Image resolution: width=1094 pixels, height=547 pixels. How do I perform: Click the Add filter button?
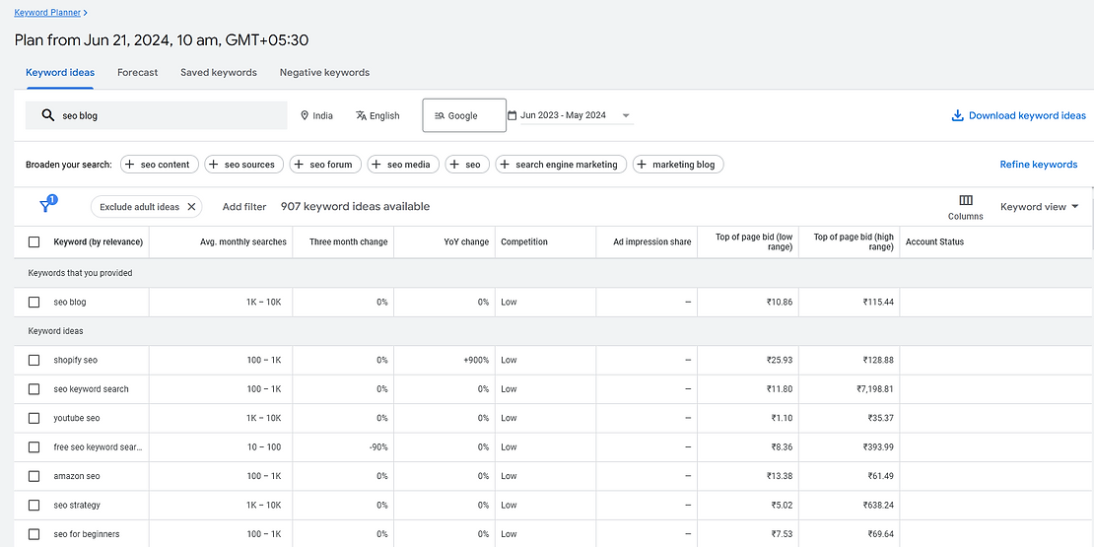pyautogui.click(x=244, y=207)
